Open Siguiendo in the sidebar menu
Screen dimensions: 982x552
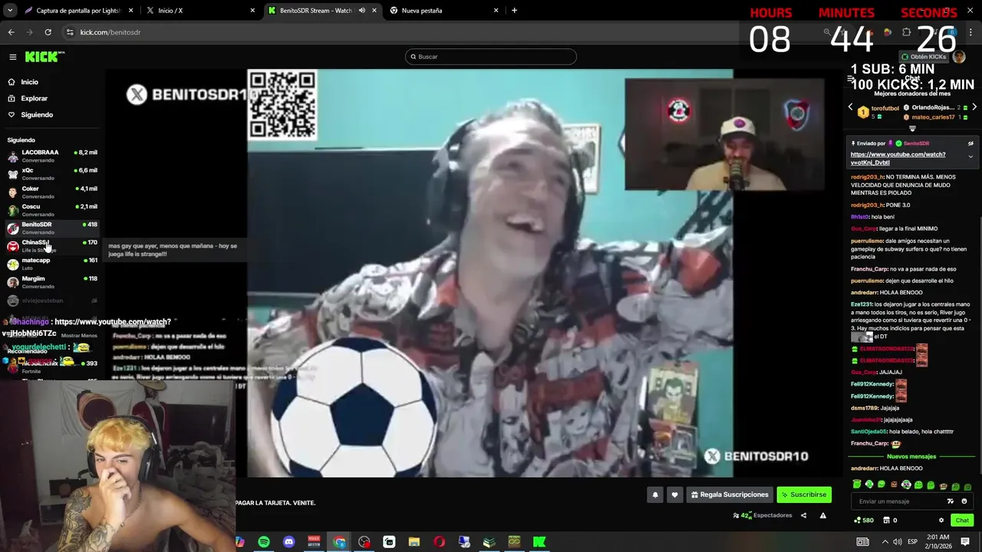tap(37, 115)
